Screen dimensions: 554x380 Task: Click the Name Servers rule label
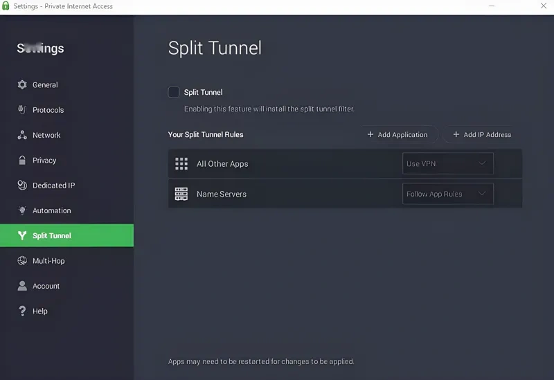coord(222,194)
